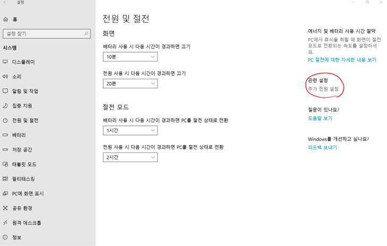The width and height of the screenshot is (387, 246).
Task: Click the 소리 speaker icon
Action: click(5, 77)
